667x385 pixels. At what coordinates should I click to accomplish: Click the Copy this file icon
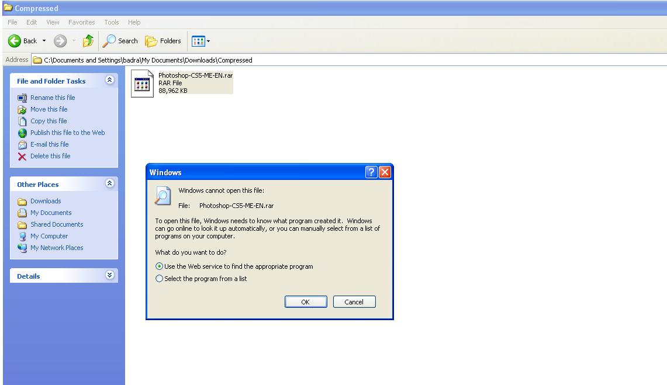(22, 121)
